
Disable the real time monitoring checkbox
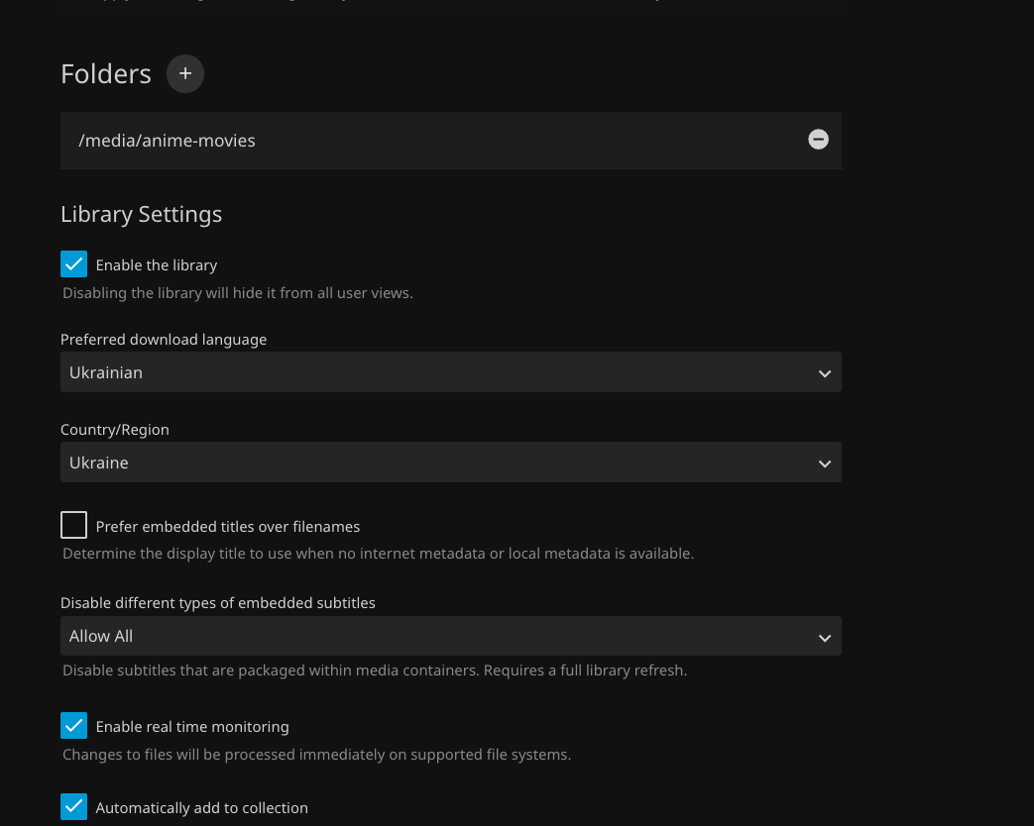(74, 726)
